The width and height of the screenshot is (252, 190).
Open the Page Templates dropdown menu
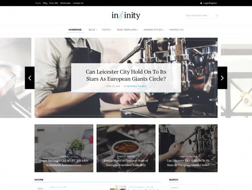[x=128, y=30]
